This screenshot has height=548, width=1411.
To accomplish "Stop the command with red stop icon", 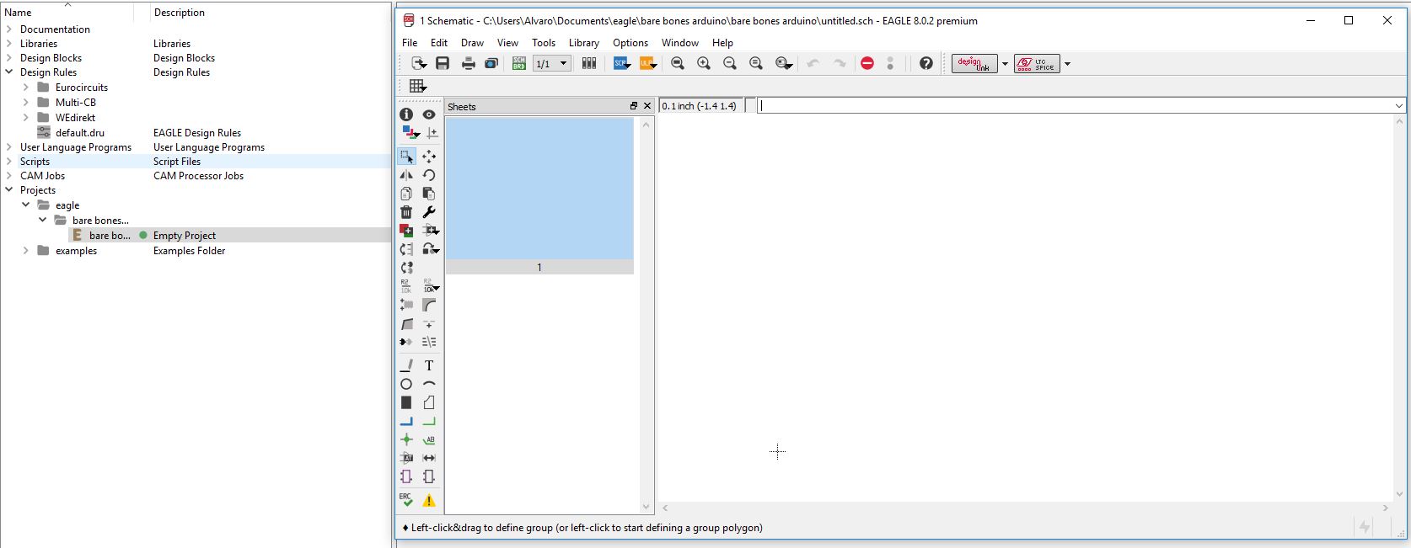I will pyautogui.click(x=867, y=63).
